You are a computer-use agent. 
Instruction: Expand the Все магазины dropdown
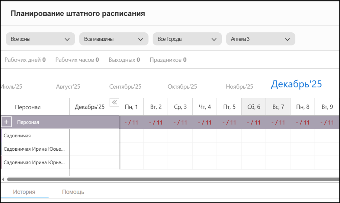pos(114,39)
